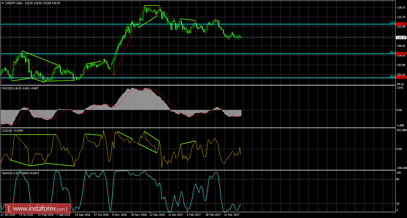Select the 100.81 red price tag
Viewport: 407px width, 218px height.
(401, 78)
